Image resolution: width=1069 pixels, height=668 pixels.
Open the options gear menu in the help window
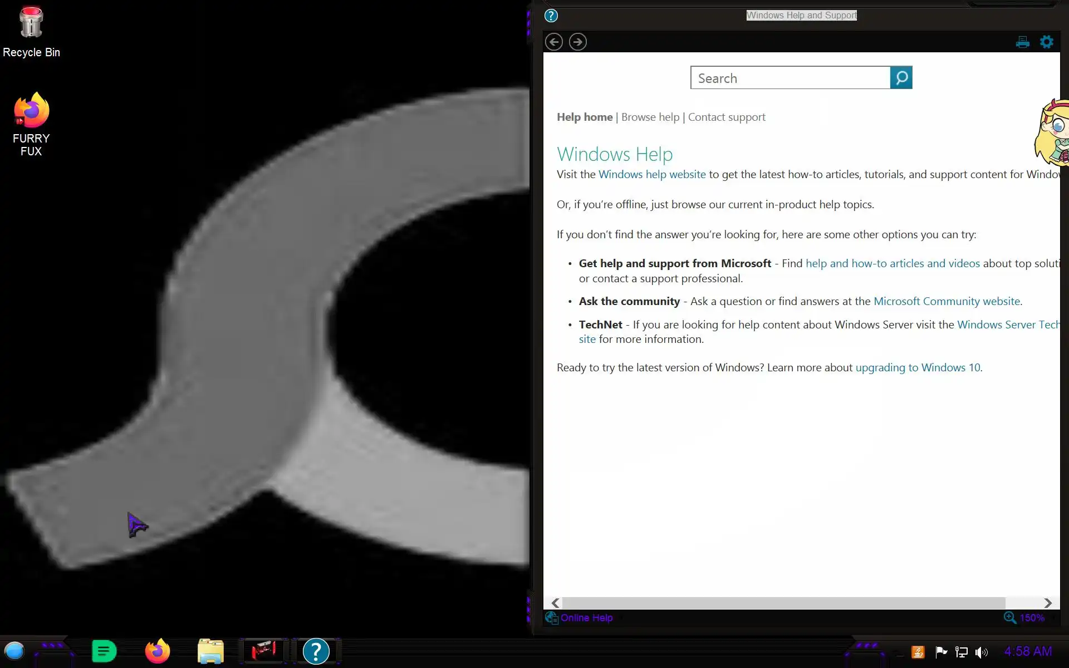click(1047, 42)
